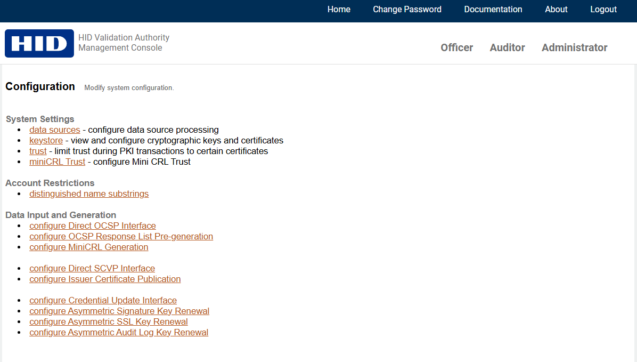Configure MiniCRL Generation
Image resolution: width=637 pixels, height=362 pixels.
pyautogui.click(x=88, y=247)
